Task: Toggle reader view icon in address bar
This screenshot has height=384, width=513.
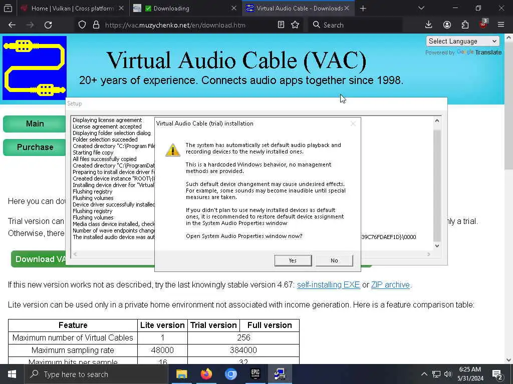Action: pos(281,25)
